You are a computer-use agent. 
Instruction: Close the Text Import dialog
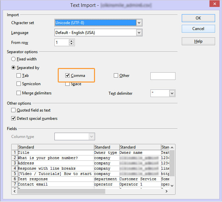[214, 4]
